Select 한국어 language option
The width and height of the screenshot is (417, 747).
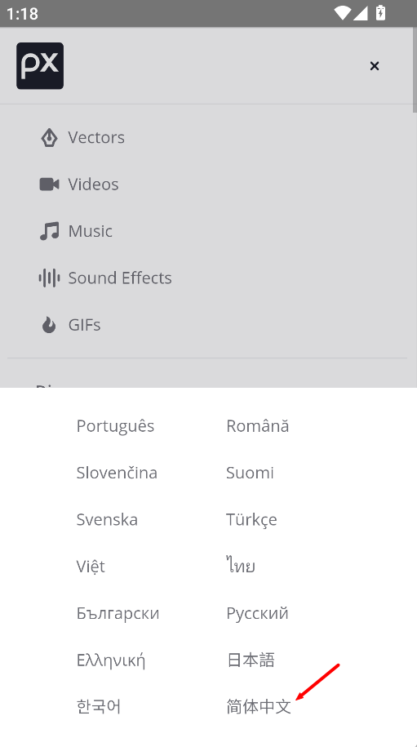[x=99, y=706]
